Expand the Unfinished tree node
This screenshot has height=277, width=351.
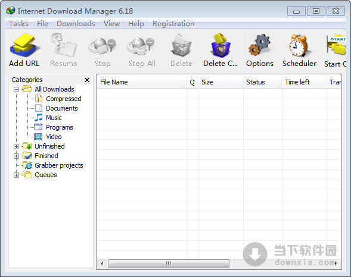[16, 146]
